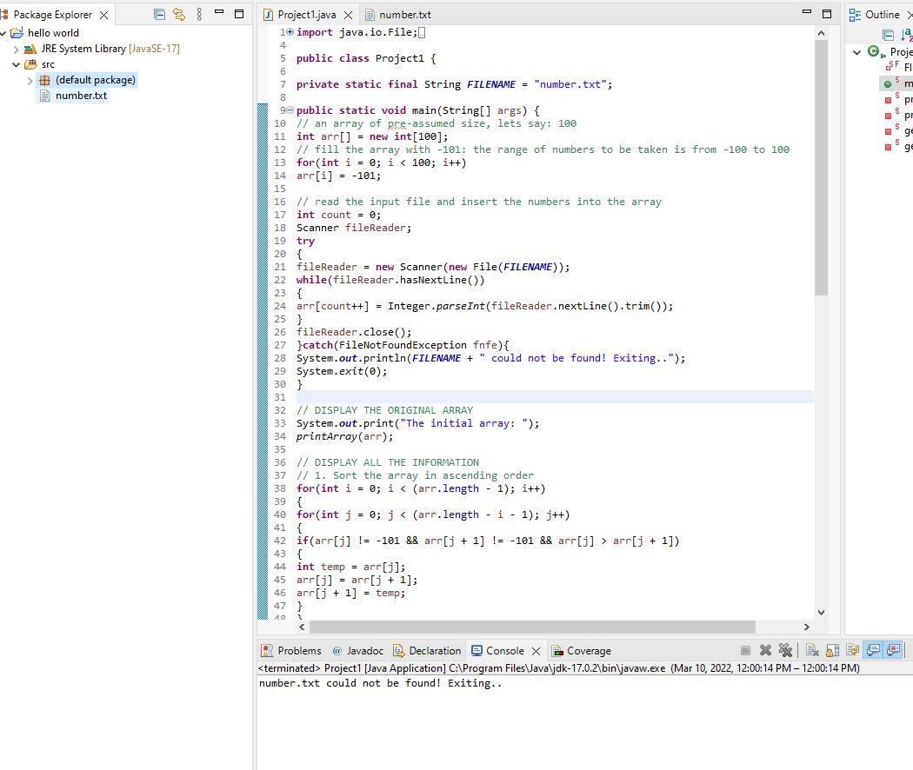Screen dimensions: 913x770
Task: Remove all terminated launches in Console
Action: [x=785, y=650]
